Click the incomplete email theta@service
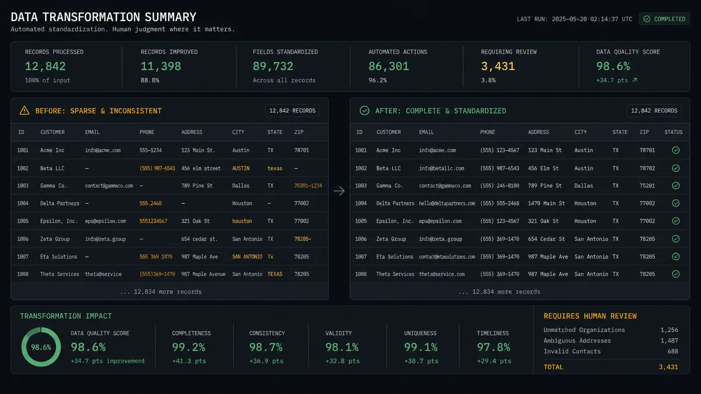This screenshot has height=394, width=701. 104,274
